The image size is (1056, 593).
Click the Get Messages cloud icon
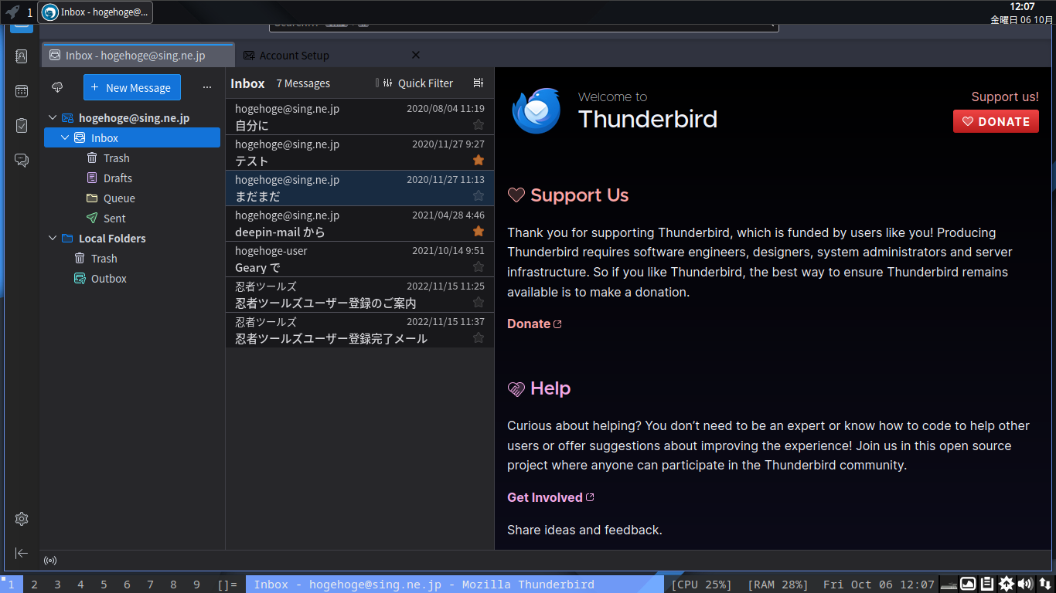57,87
